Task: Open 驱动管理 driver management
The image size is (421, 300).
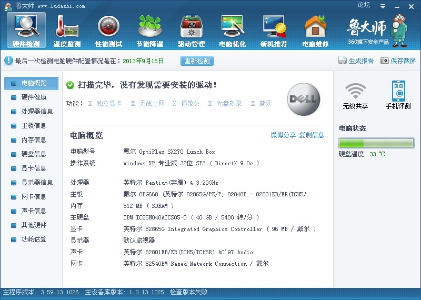Action: click(191, 31)
